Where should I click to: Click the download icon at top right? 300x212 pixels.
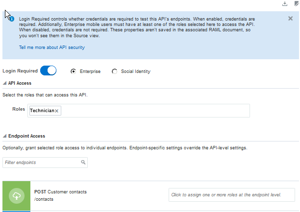click(x=285, y=4)
